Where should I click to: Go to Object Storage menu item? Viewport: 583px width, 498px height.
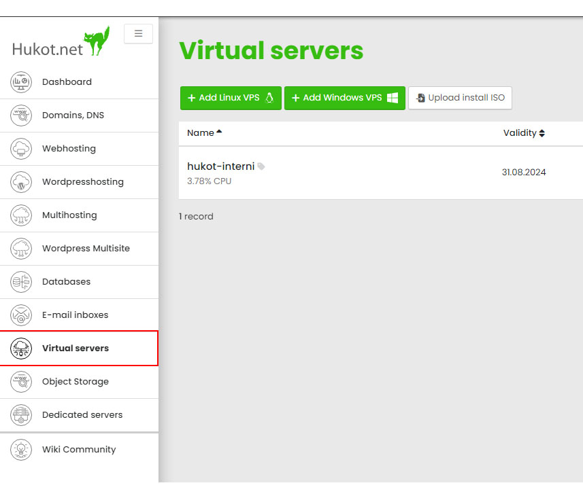(x=75, y=382)
